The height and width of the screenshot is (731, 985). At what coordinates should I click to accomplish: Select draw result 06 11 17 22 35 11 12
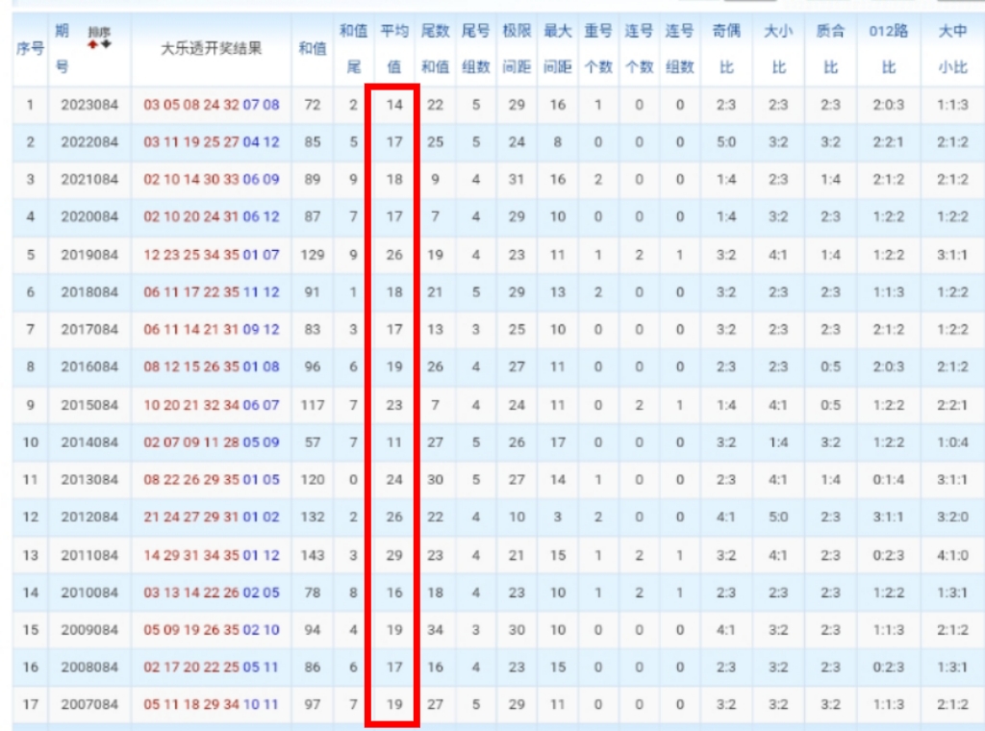coord(211,292)
